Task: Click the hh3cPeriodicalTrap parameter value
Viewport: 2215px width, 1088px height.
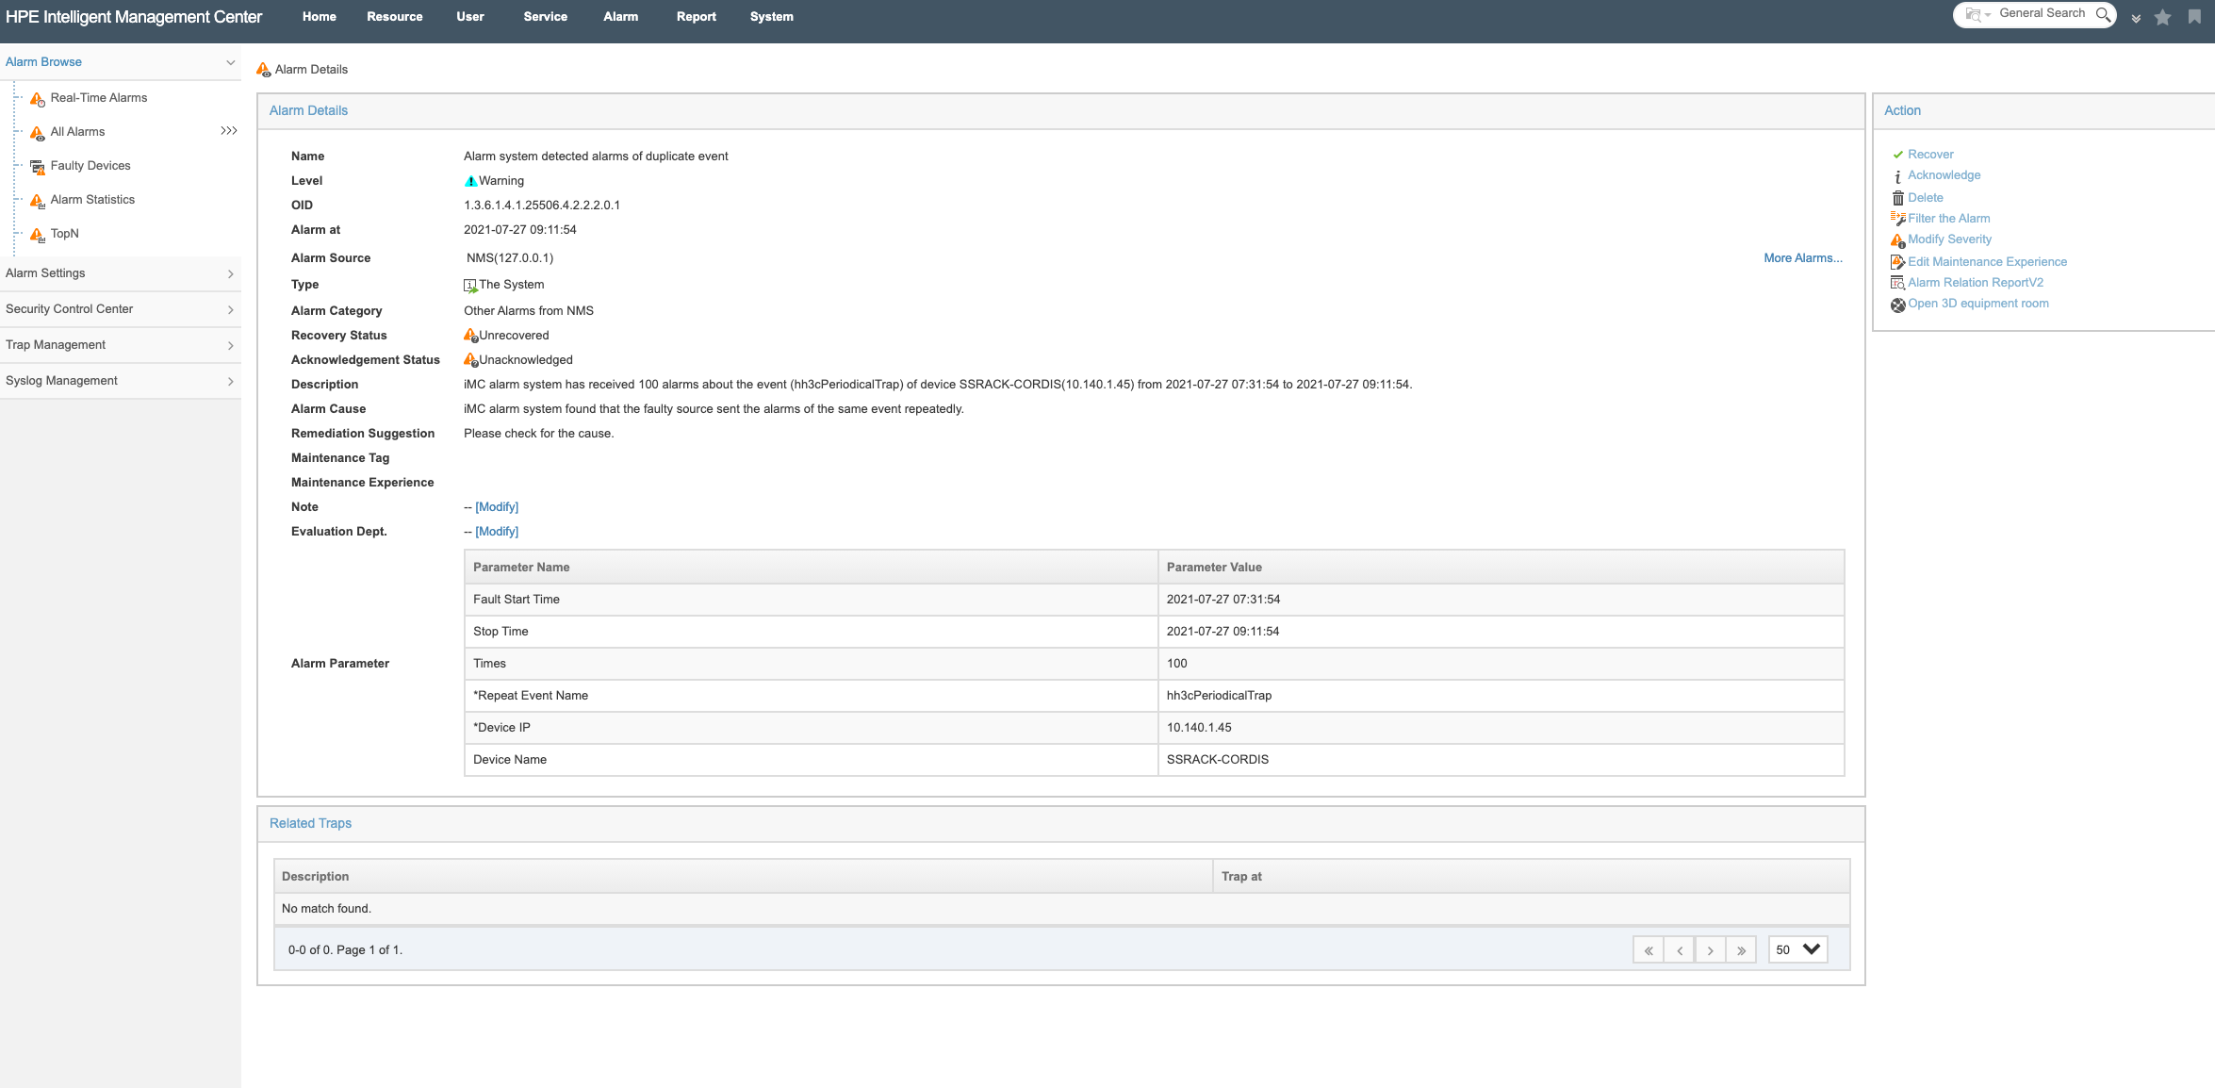Action: coord(1219,696)
